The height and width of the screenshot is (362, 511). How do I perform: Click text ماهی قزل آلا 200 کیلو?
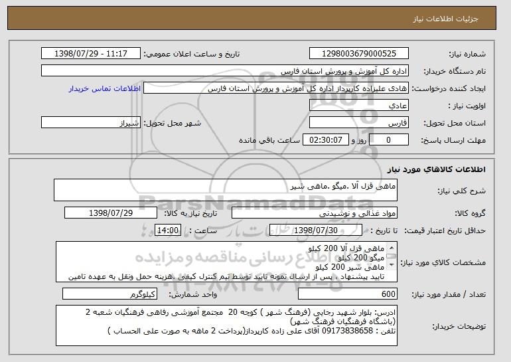[x=346, y=248]
